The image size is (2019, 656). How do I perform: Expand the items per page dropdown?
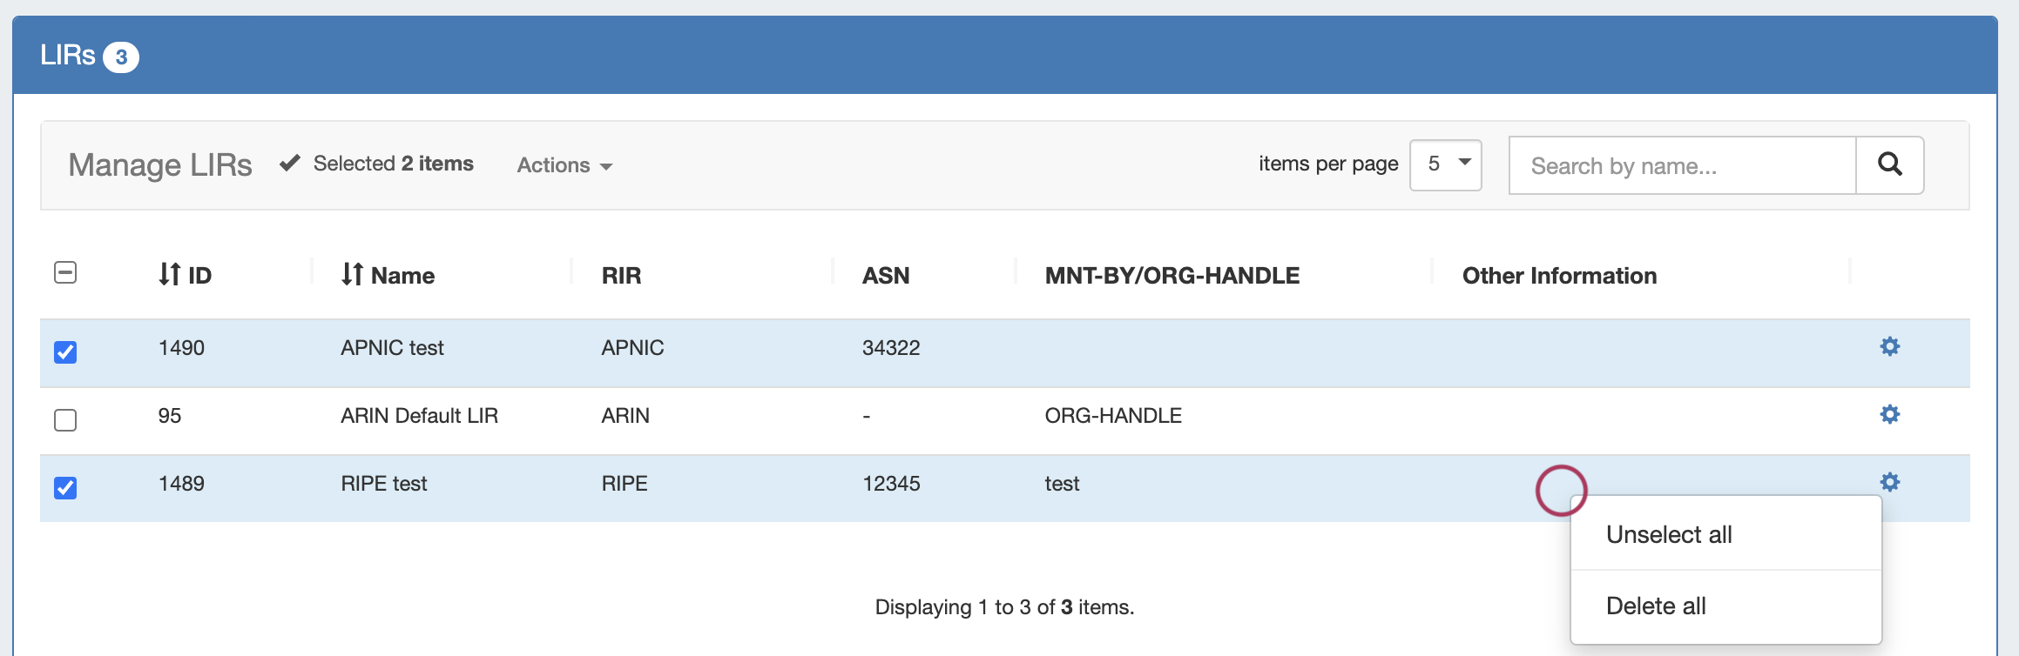tap(1445, 164)
